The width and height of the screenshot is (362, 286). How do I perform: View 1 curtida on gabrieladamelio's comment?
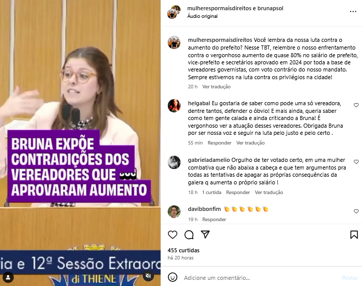pos(212,193)
